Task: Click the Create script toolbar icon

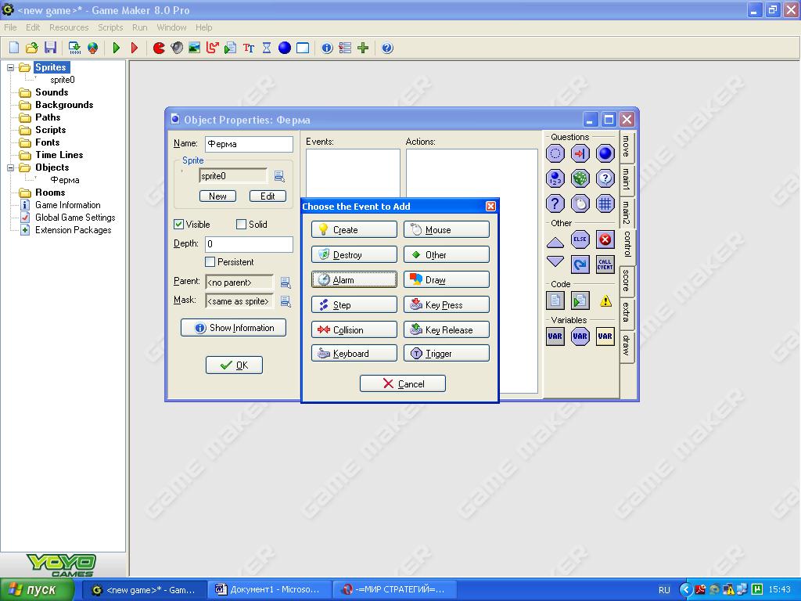Action: 231,48
